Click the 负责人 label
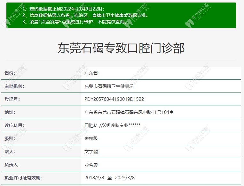The image size is (244, 186). point(12,164)
